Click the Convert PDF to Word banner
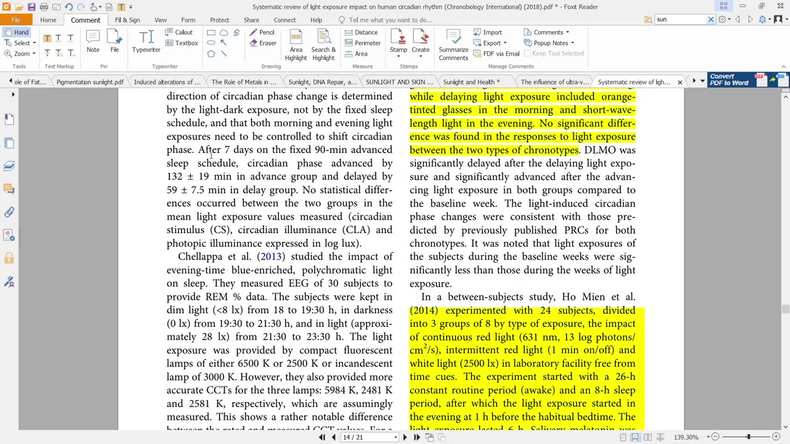Viewport: 790px width, 444px height. [x=748, y=80]
